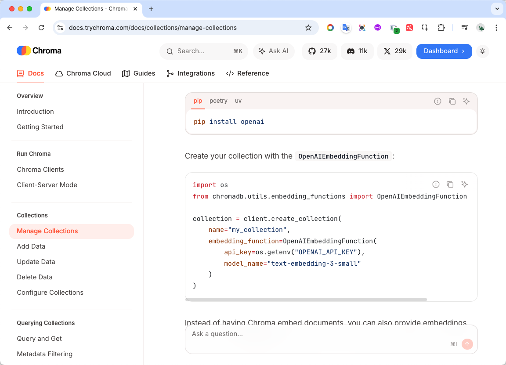Select the uv install tab
506x365 pixels.
(x=238, y=101)
